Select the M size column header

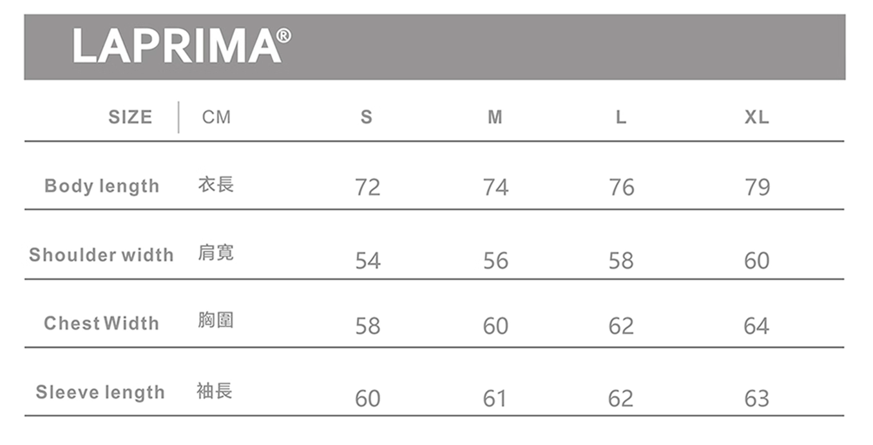pyautogui.click(x=495, y=117)
